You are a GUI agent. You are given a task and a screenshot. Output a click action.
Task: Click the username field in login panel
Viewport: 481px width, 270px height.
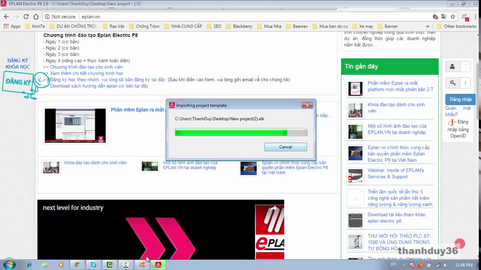(465, 66)
